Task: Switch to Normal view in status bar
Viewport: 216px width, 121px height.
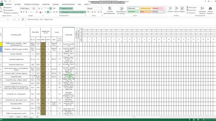Action: (x=190, y=120)
